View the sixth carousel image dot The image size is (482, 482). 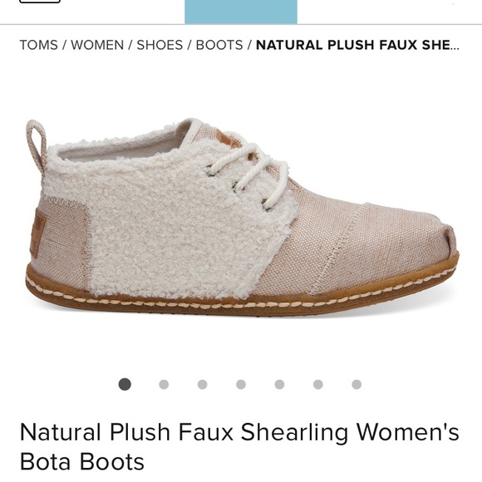point(318,384)
